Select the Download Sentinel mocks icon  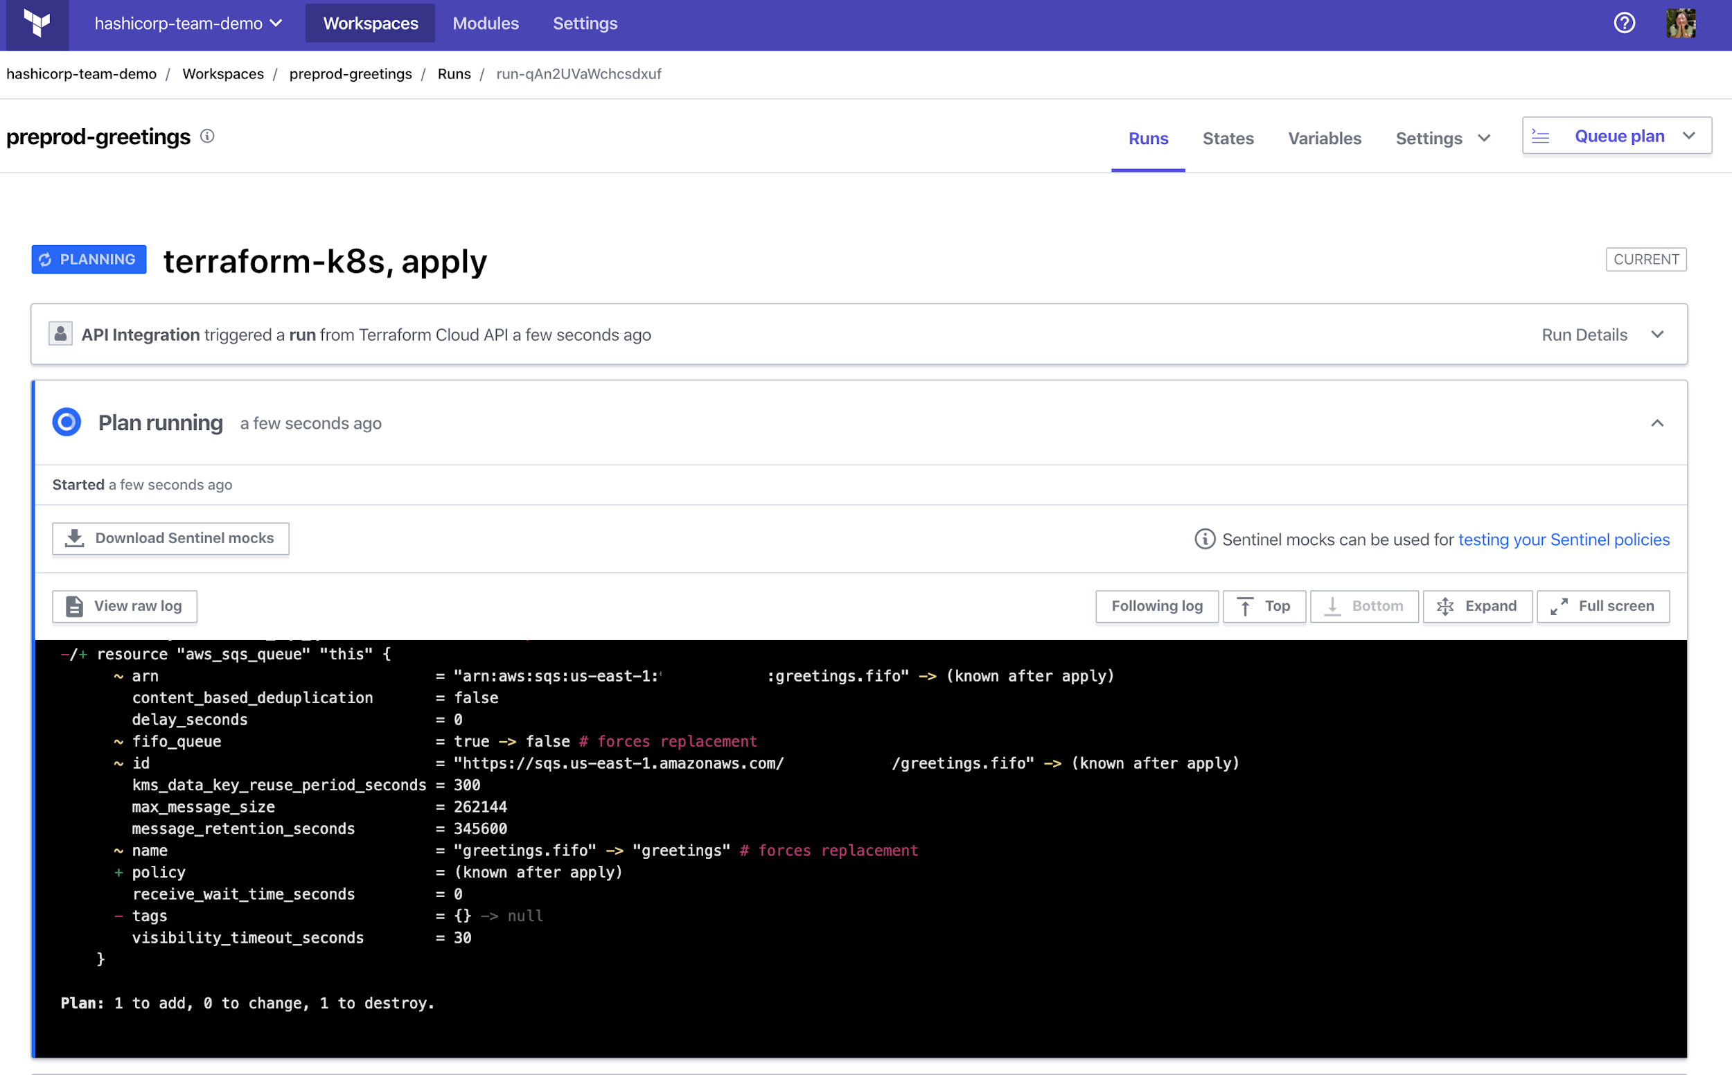[73, 537]
